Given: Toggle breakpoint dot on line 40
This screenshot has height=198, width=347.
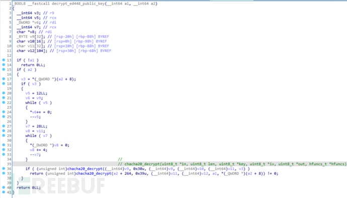Looking at the screenshot, I should pos(4,187).
